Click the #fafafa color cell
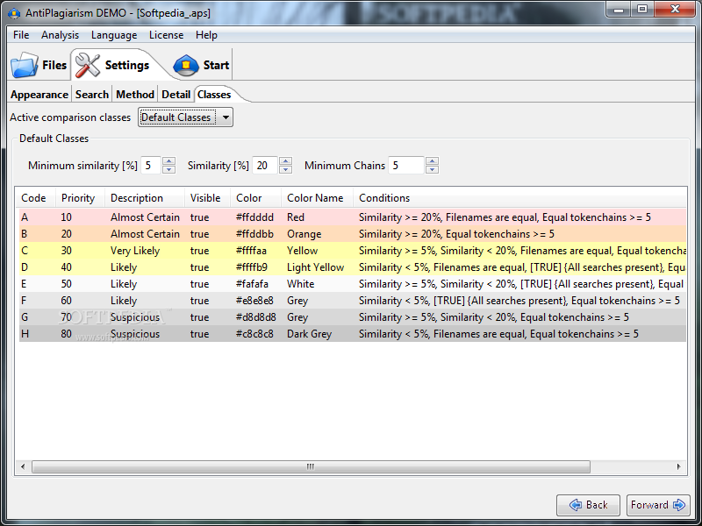 (x=252, y=284)
